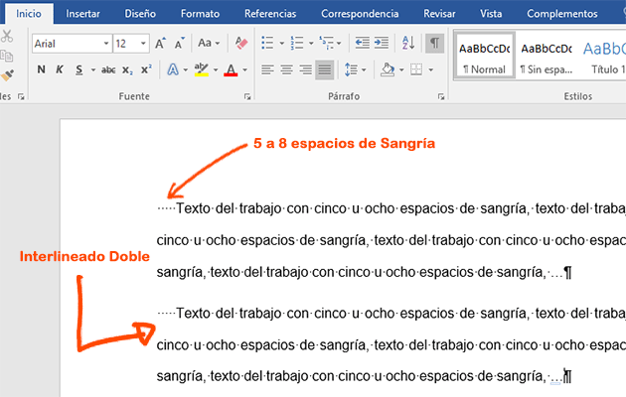This screenshot has width=626, height=397.
Task: Open the Formato tab
Action: point(200,14)
